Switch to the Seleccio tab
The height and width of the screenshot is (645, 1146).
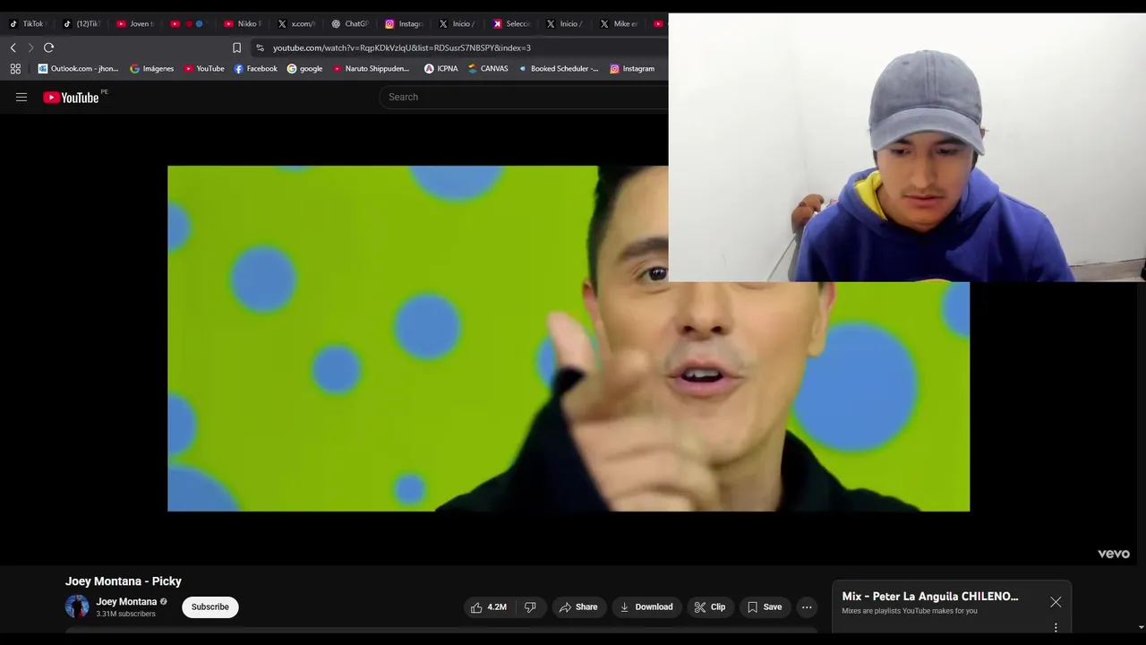tap(511, 24)
